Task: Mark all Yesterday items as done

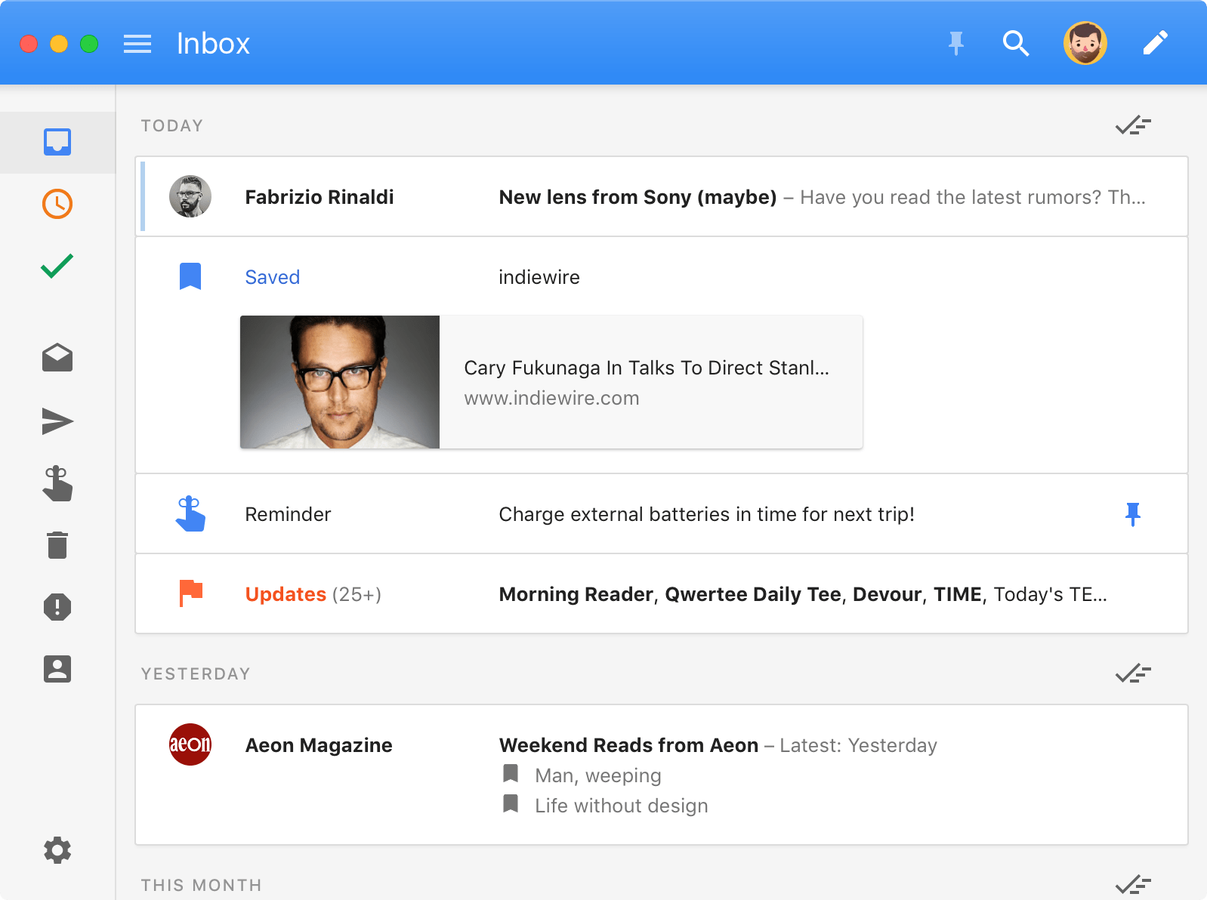Action: click(x=1133, y=673)
